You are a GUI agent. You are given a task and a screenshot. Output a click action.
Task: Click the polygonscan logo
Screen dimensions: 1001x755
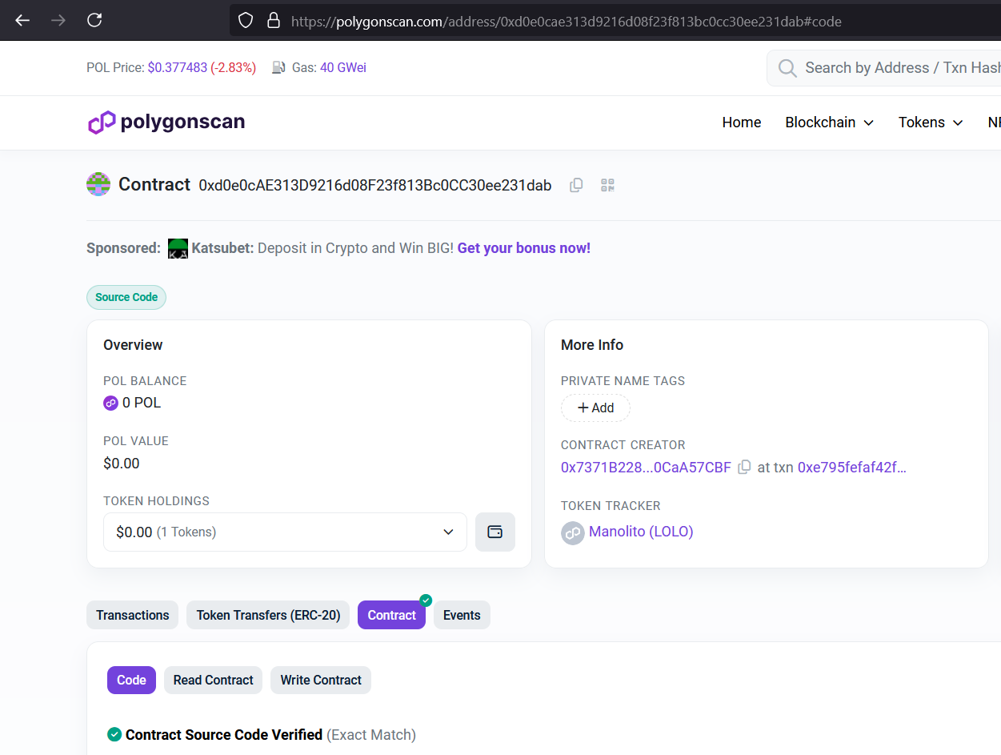[x=166, y=122]
